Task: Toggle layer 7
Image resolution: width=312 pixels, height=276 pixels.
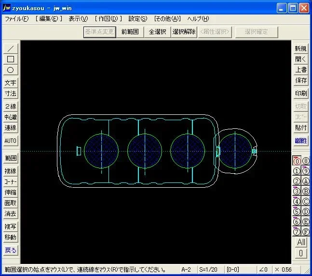Action: click(x=297, y=232)
